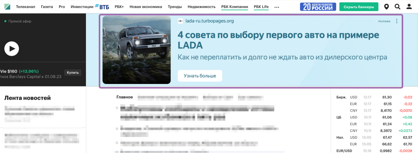Click the EUR/USD rate 0,9982
Image resolution: width=418 pixels, height=153 pixels.
point(386,151)
